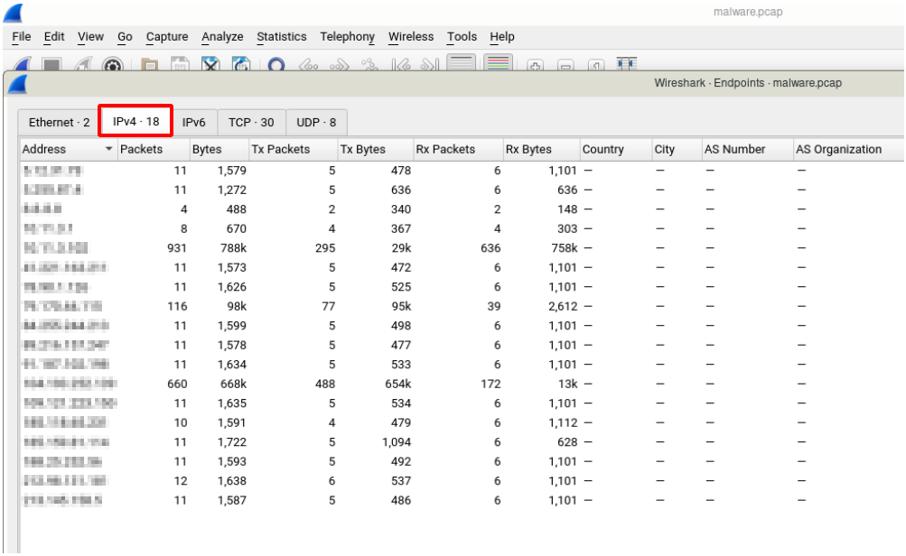Click the Go back arrow icon
Image resolution: width=906 pixels, height=556 pixels.
click(308, 65)
